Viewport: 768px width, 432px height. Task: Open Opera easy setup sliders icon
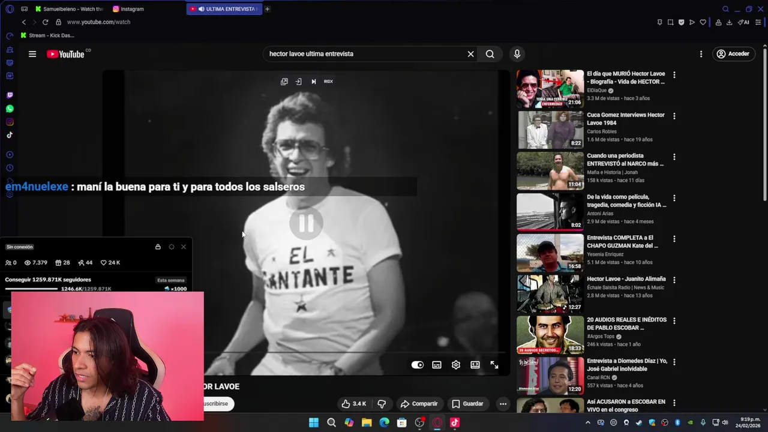tap(758, 22)
